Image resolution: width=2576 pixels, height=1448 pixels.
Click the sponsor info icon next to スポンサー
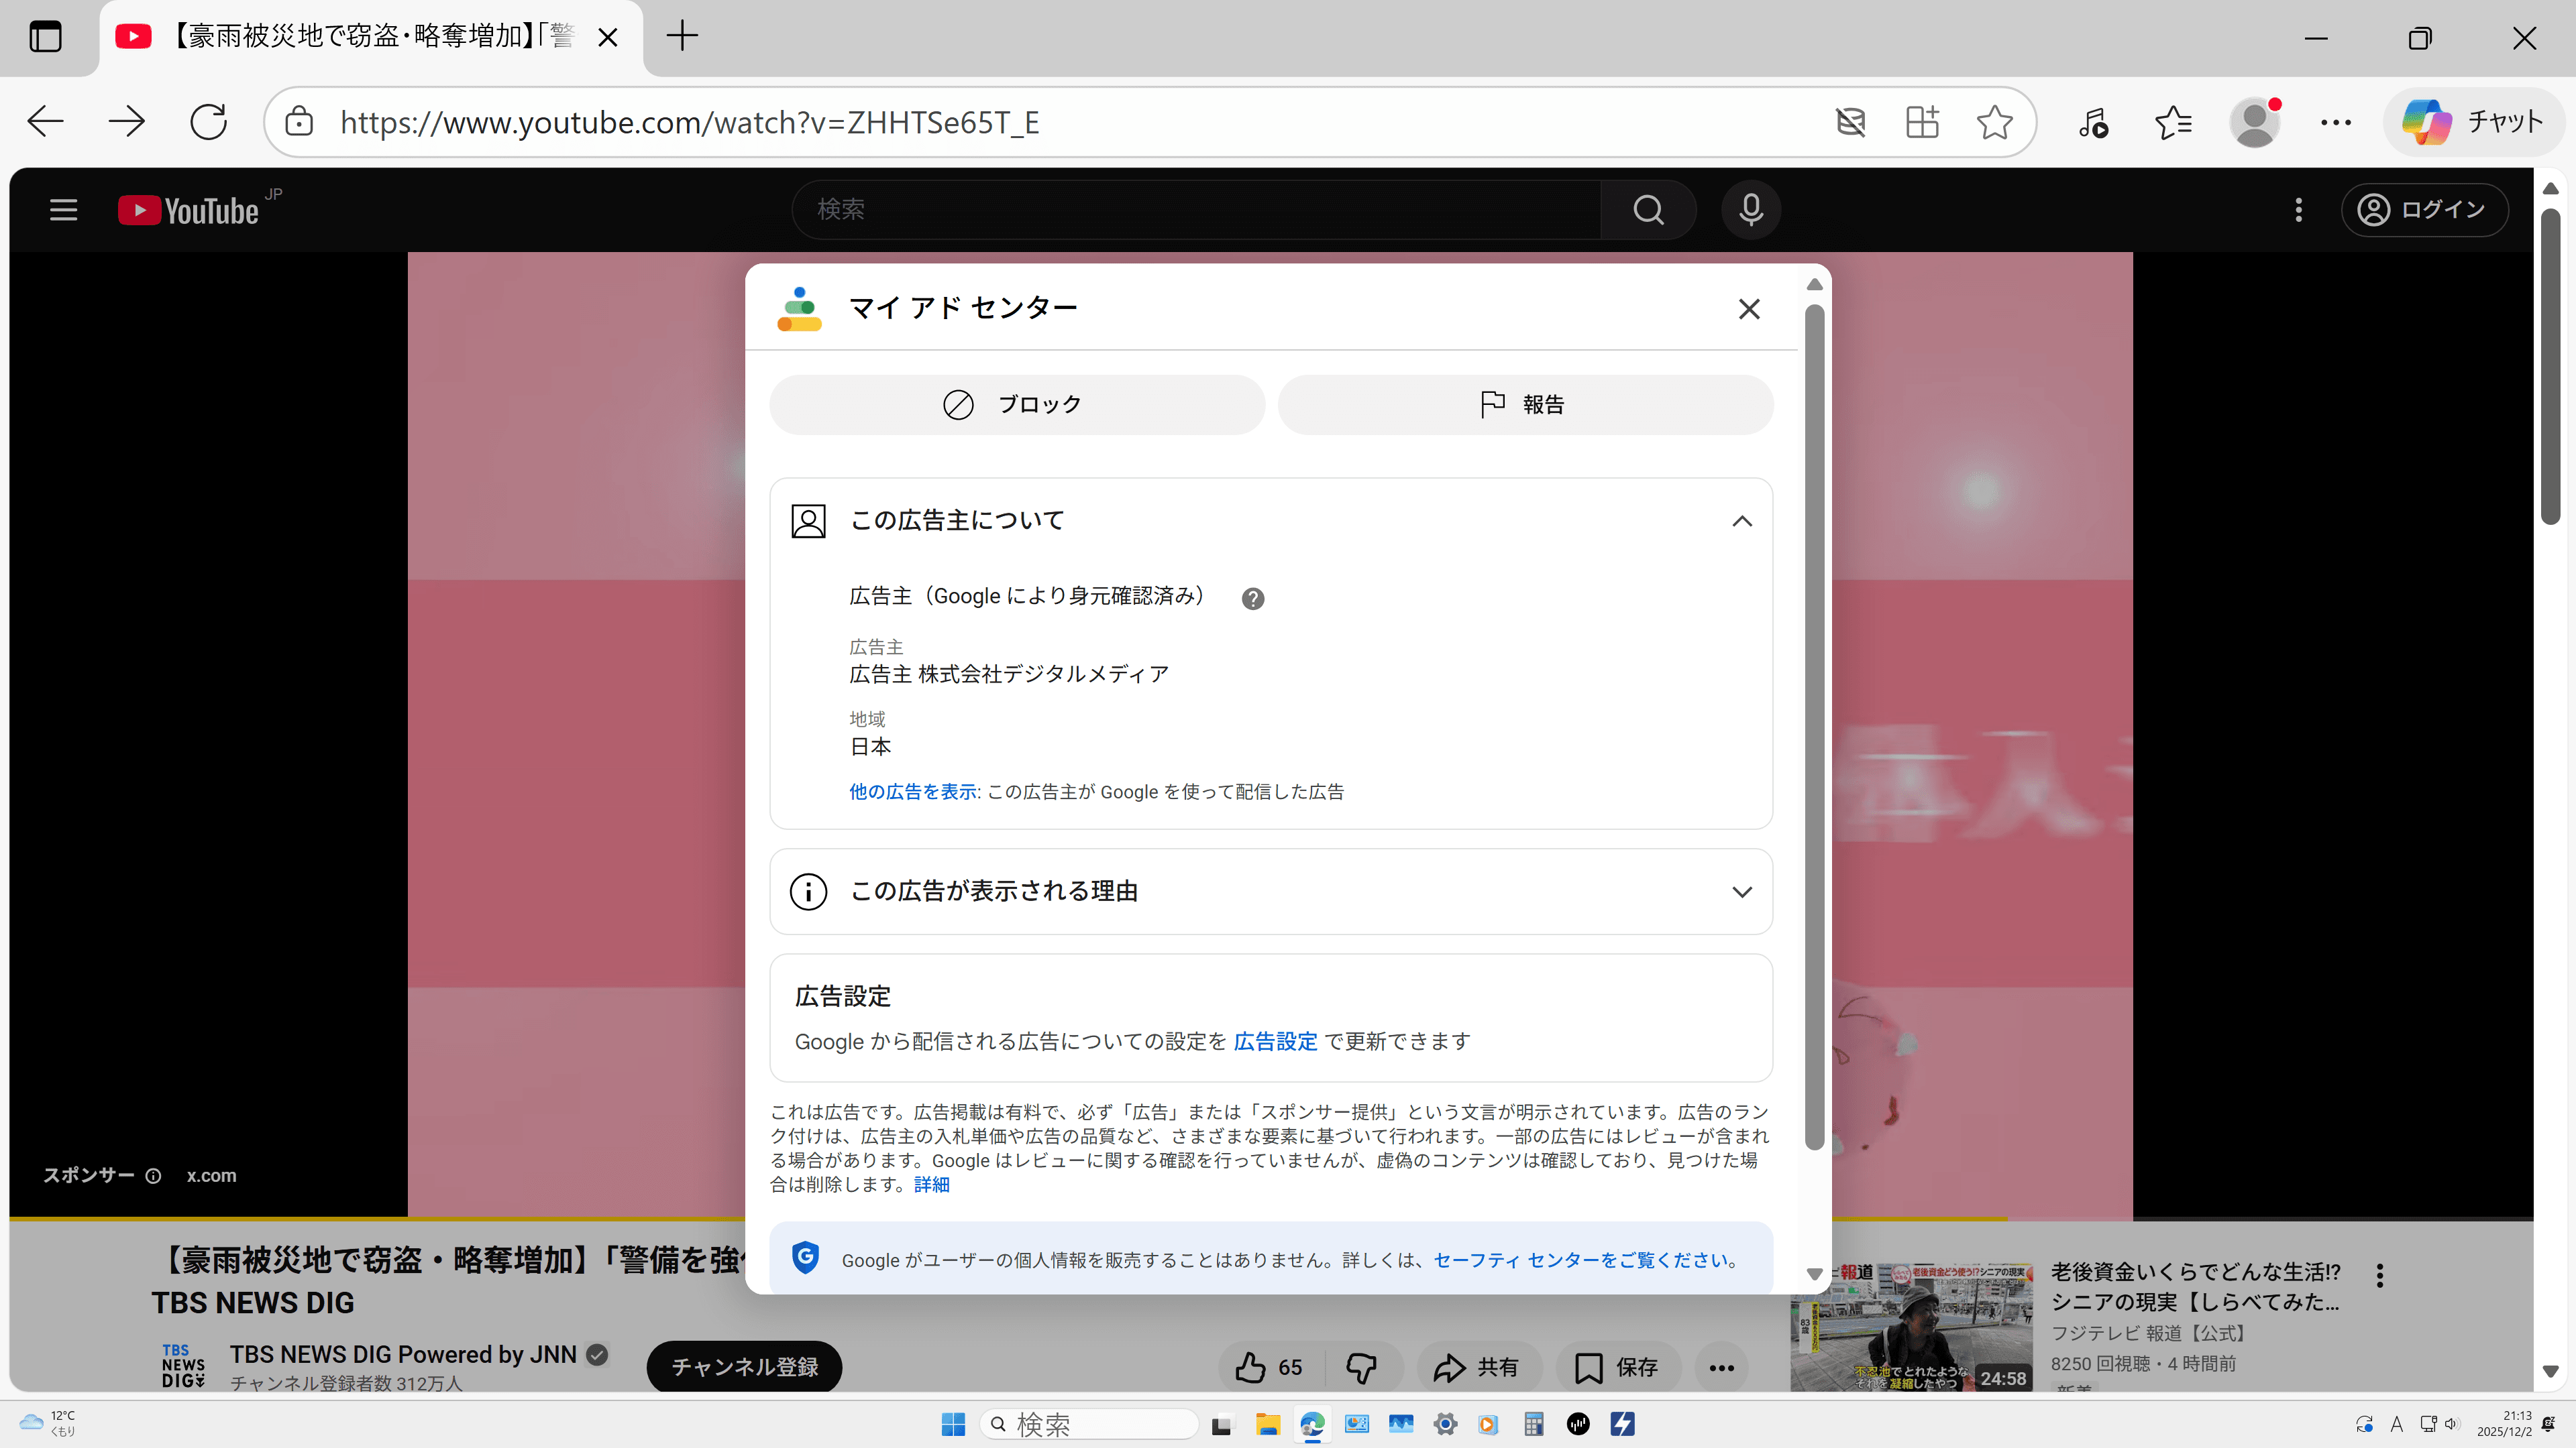(153, 1176)
